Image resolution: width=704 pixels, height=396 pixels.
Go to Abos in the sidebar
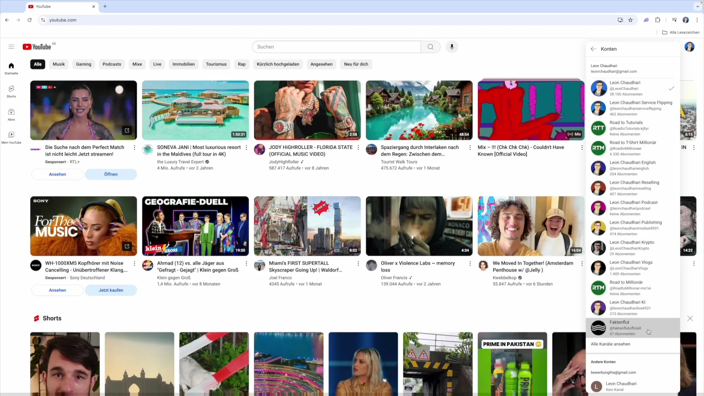pyautogui.click(x=11, y=114)
